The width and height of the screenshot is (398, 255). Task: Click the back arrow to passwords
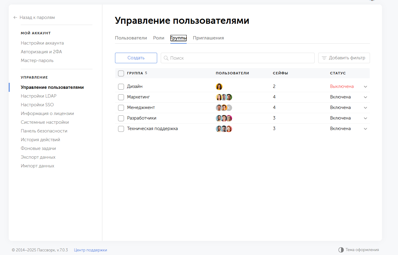coord(15,17)
